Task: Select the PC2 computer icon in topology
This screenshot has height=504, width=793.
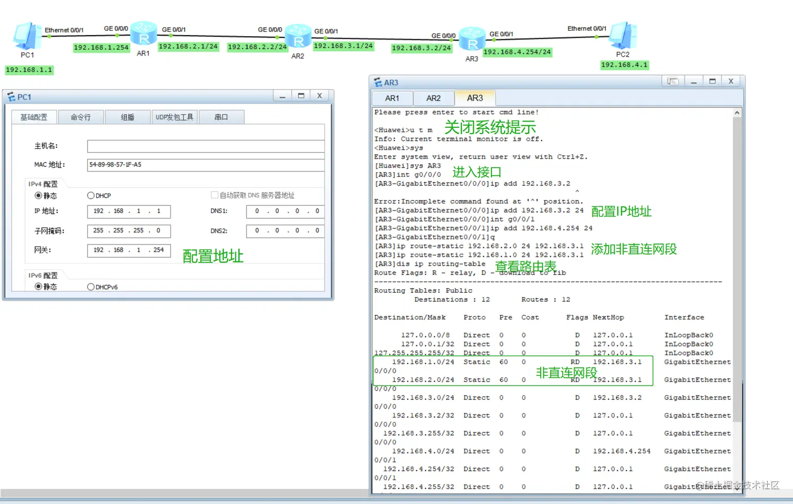Action: [623, 35]
